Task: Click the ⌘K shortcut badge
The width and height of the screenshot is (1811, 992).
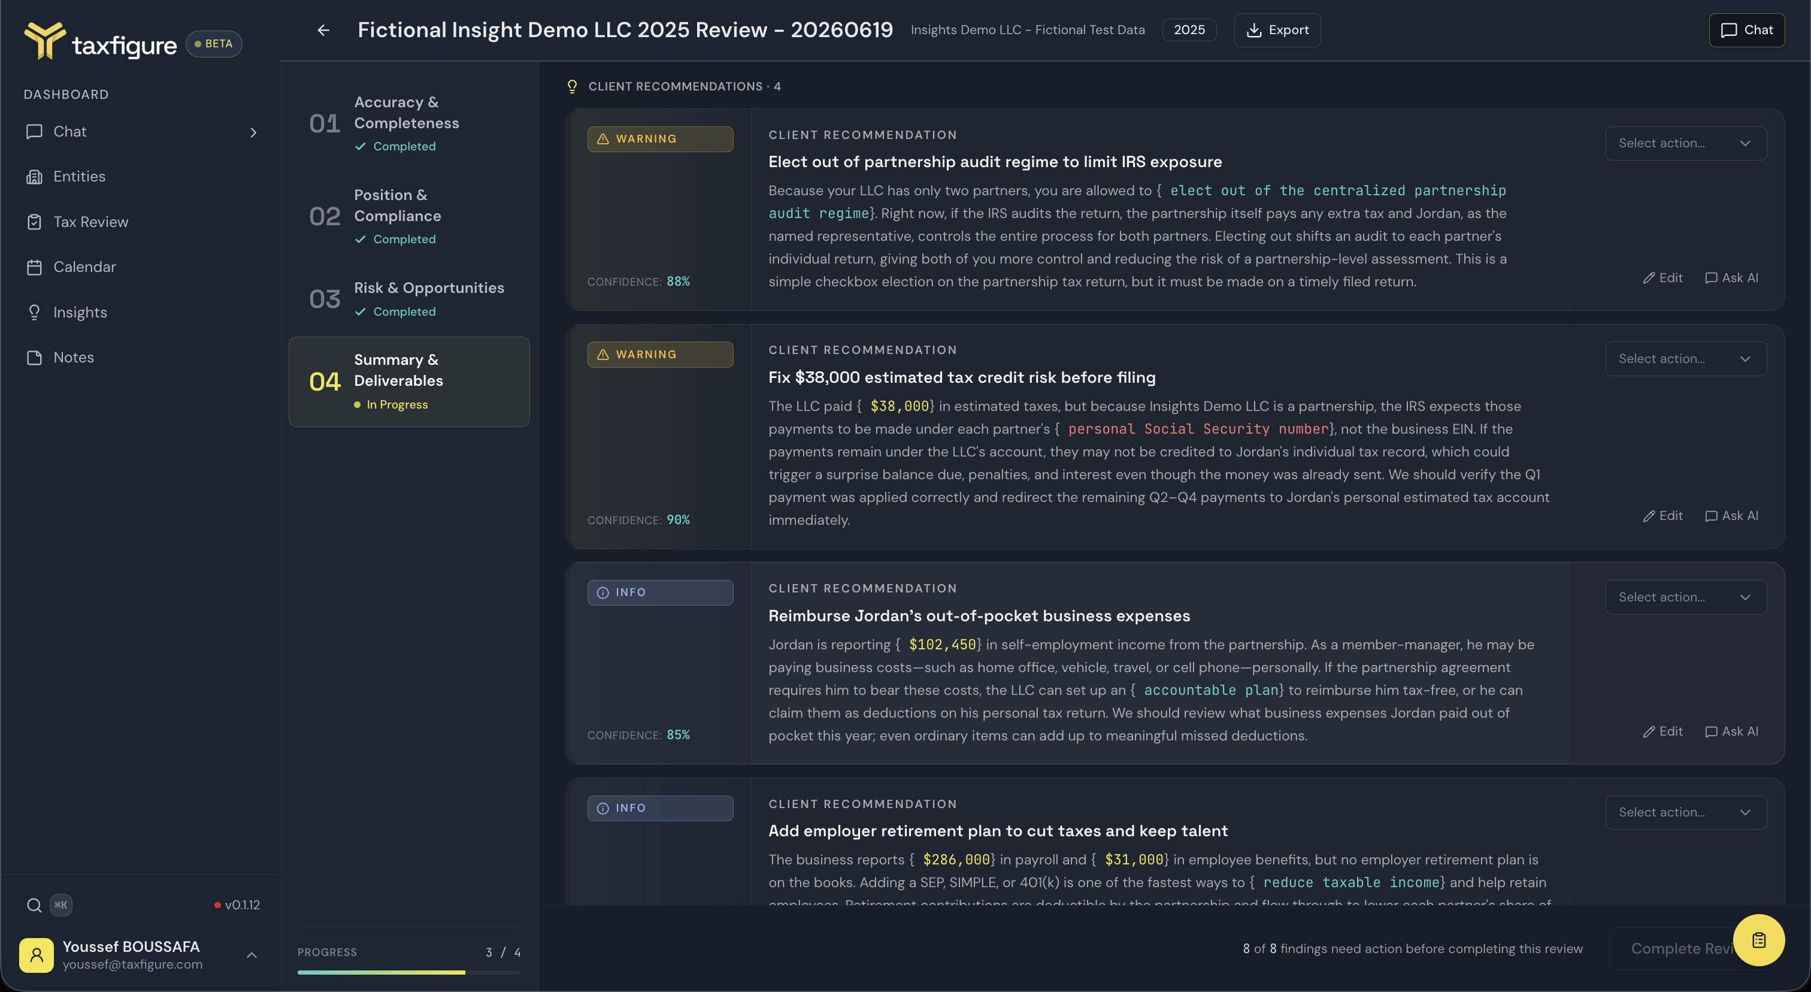Action: tap(61, 905)
